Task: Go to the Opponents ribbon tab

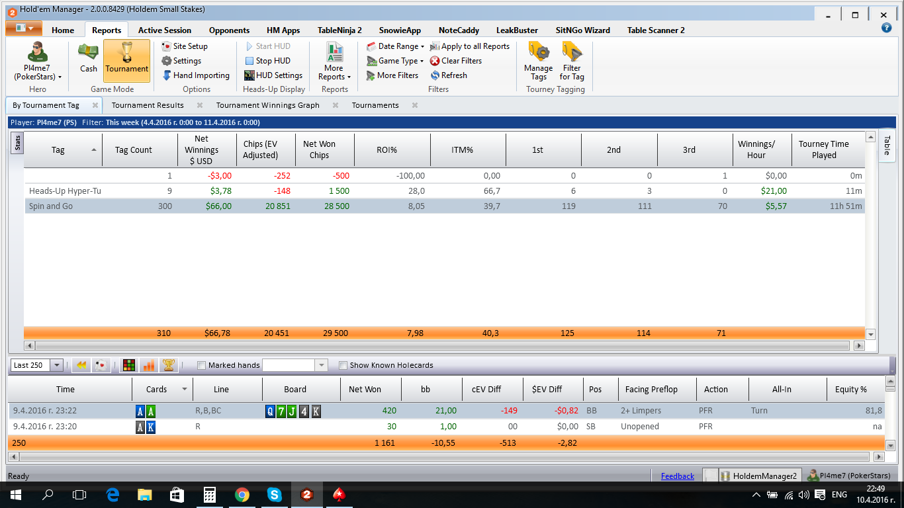Action: coord(229,30)
